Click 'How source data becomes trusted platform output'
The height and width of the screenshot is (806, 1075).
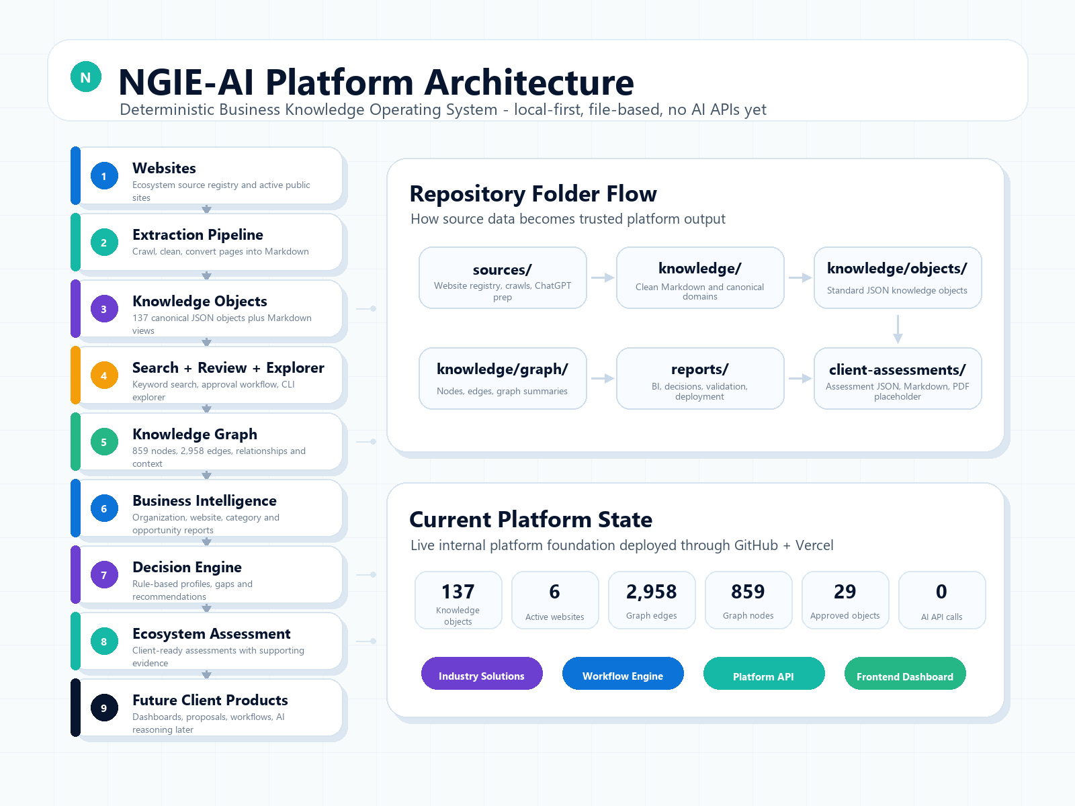pyautogui.click(x=568, y=219)
